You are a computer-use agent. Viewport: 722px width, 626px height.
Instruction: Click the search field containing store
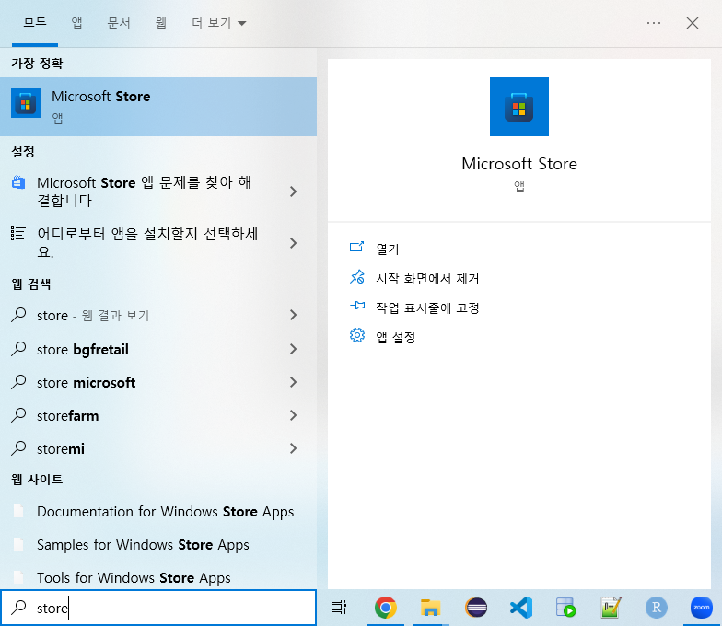coord(158,608)
